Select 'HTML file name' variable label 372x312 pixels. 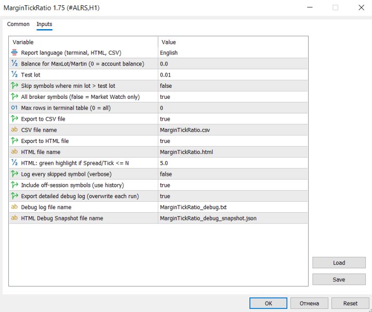(41, 152)
